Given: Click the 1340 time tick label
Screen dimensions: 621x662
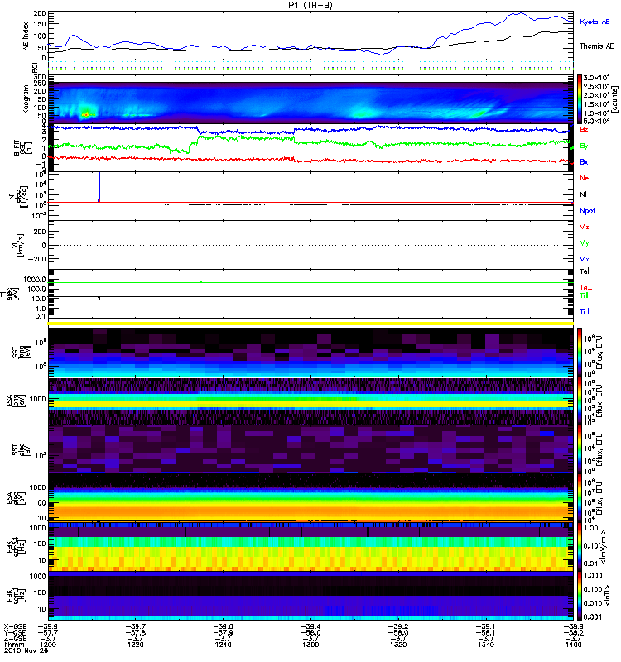Looking at the screenshot, I should pyautogui.click(x=486, y=645).
